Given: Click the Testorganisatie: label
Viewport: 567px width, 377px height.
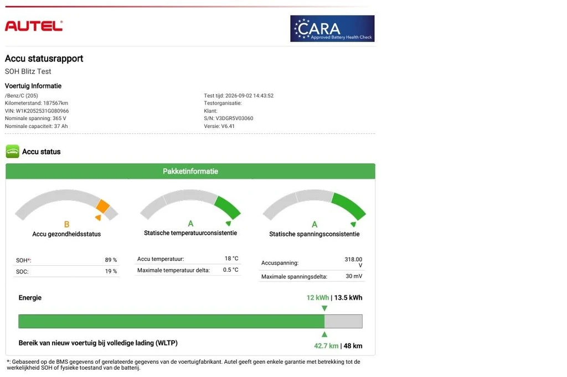Looking at the screenshot, I should [x=223, y=103].
